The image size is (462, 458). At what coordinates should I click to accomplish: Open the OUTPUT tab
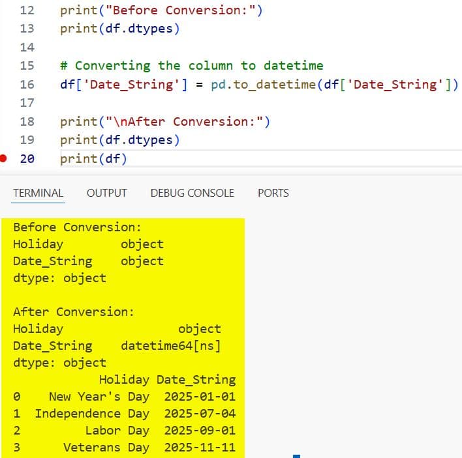pos(106,193)
